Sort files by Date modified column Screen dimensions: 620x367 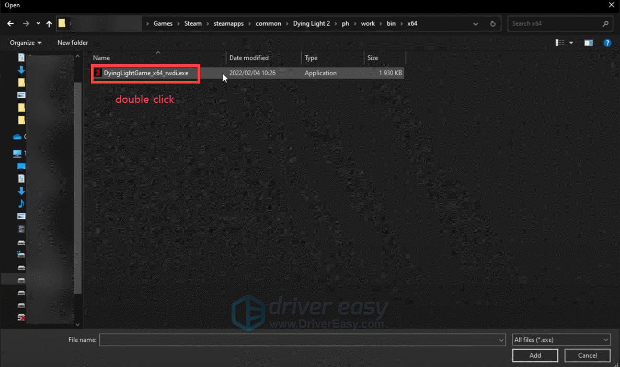(249, 58)
